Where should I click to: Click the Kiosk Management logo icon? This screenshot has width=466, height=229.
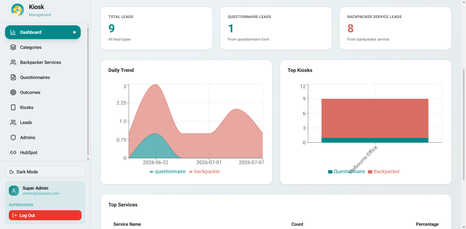[18, 10]
